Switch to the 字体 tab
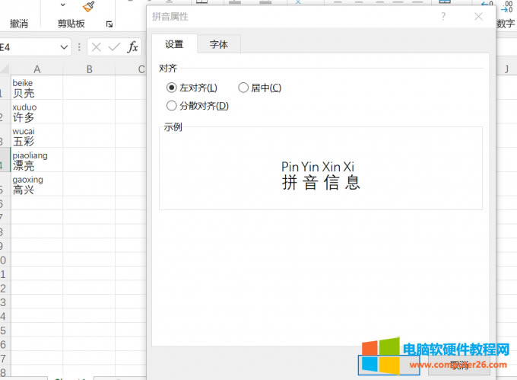Screen dimensions: 517x380 tap(219, 44)
